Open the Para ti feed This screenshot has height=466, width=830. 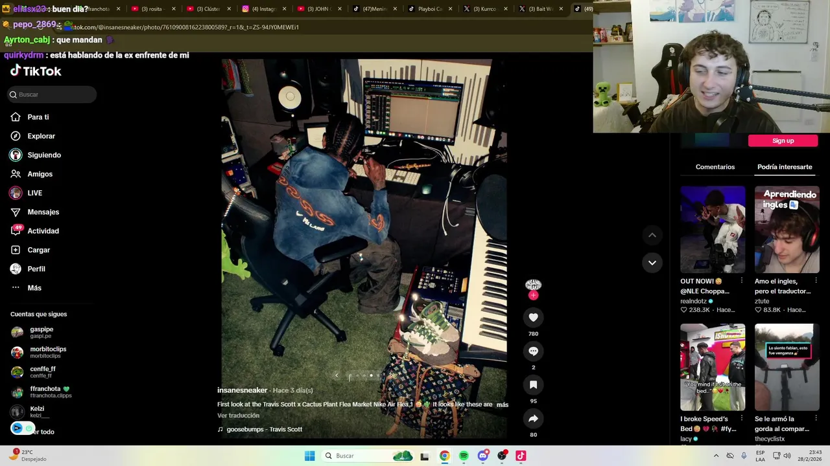pos(38,117)
